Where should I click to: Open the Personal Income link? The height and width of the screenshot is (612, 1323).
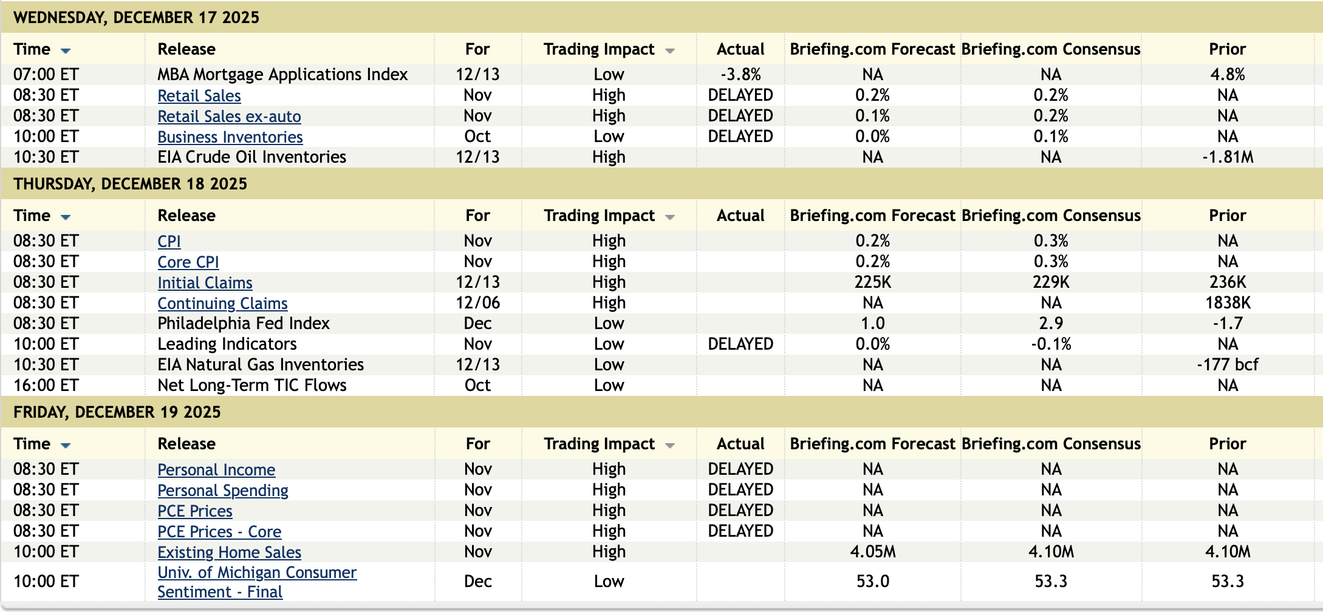[216, 470]
